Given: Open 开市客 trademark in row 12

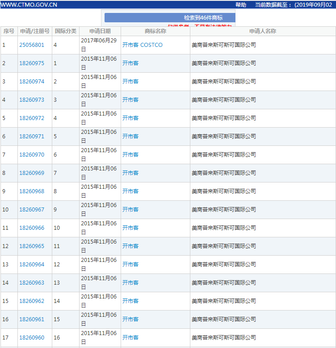Looking at the screenshot, I should [130, 246].
